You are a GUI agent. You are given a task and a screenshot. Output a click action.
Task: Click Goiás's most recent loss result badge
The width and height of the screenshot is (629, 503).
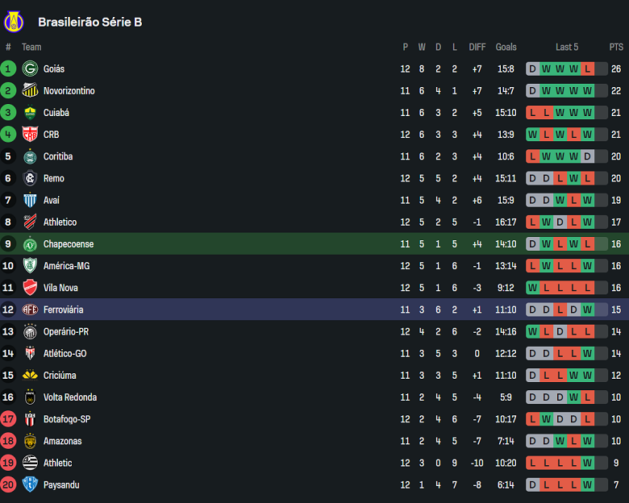[x=587, y=69]
